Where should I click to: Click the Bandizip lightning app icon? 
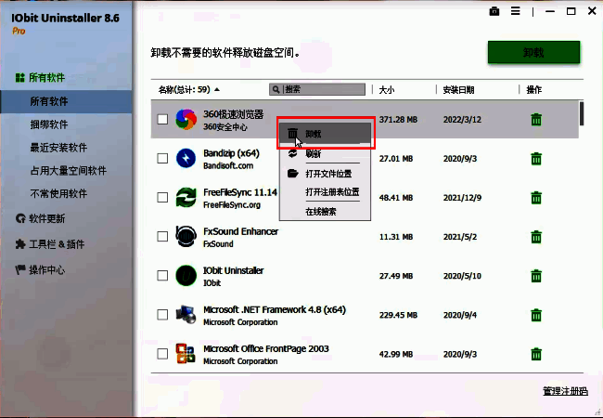coord(186,158)
